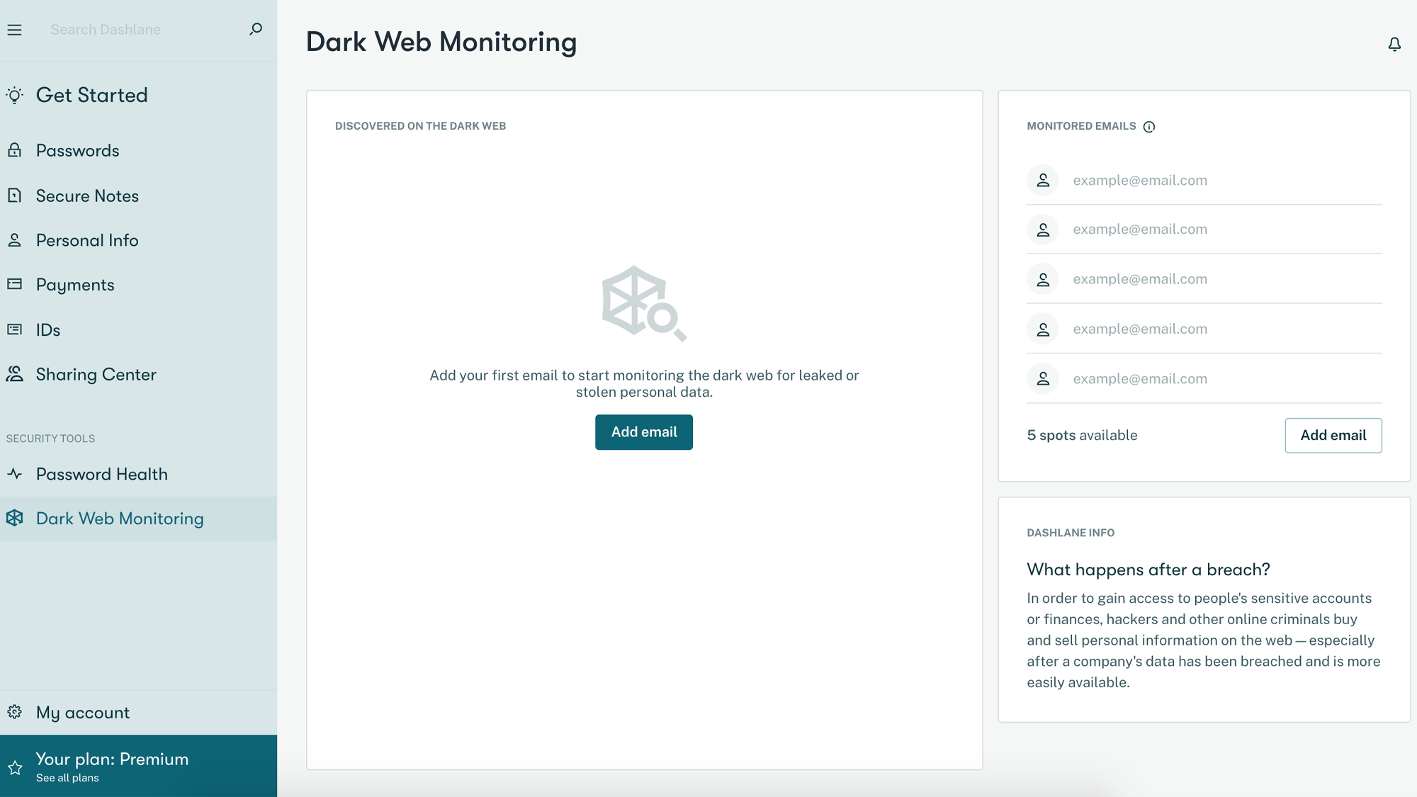
Task: Select the IDs sidebar icon
Action: (15, 329)
